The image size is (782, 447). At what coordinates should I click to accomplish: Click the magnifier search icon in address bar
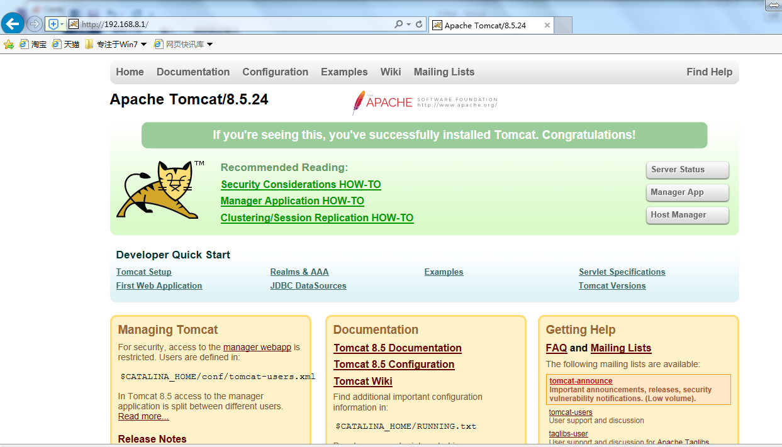(398, 24)
